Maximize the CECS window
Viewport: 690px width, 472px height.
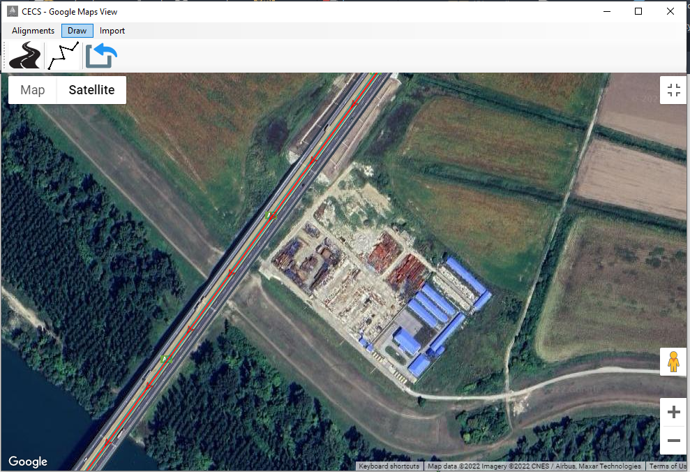click(638, 11)
